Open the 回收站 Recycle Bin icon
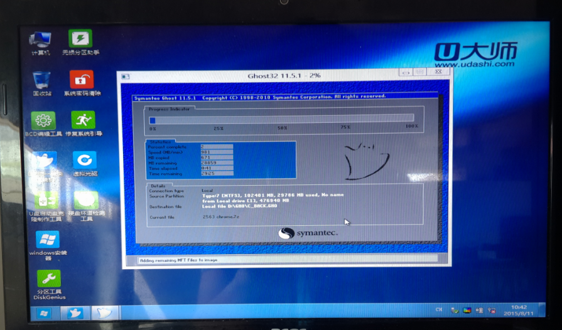The height and width of the screenshot is (330, 562). [41, 80]
